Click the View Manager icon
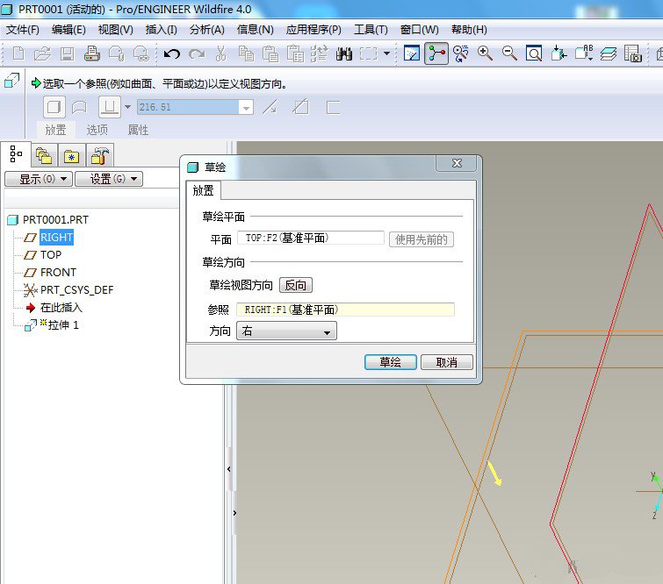This screenshot has height=584, width=663. coord(633,53)
